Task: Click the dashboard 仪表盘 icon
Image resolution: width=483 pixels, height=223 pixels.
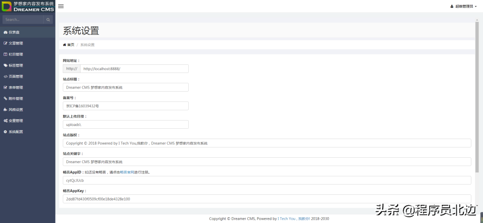Action: [x=5, y=32]
